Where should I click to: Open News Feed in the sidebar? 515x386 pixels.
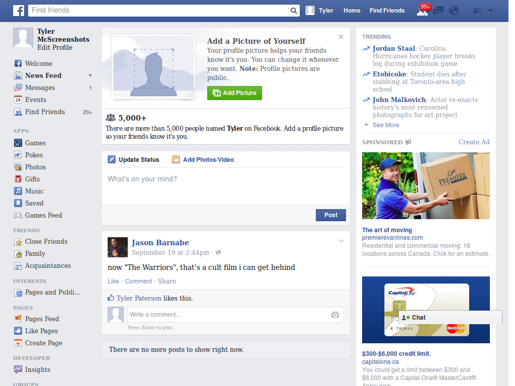click(43, 75)
